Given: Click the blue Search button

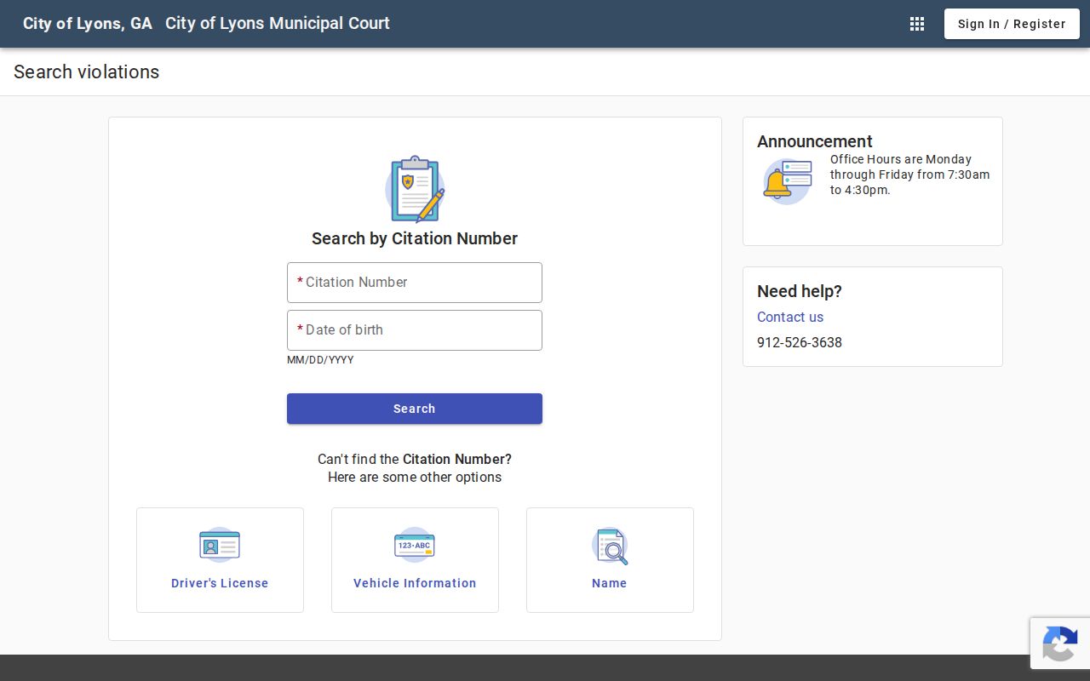Looking at the screenshot, I should (415, 409).
